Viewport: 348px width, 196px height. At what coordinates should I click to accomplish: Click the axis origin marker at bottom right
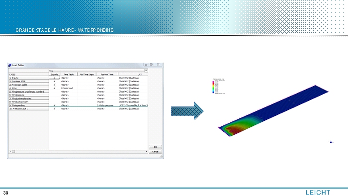(331, 142)
